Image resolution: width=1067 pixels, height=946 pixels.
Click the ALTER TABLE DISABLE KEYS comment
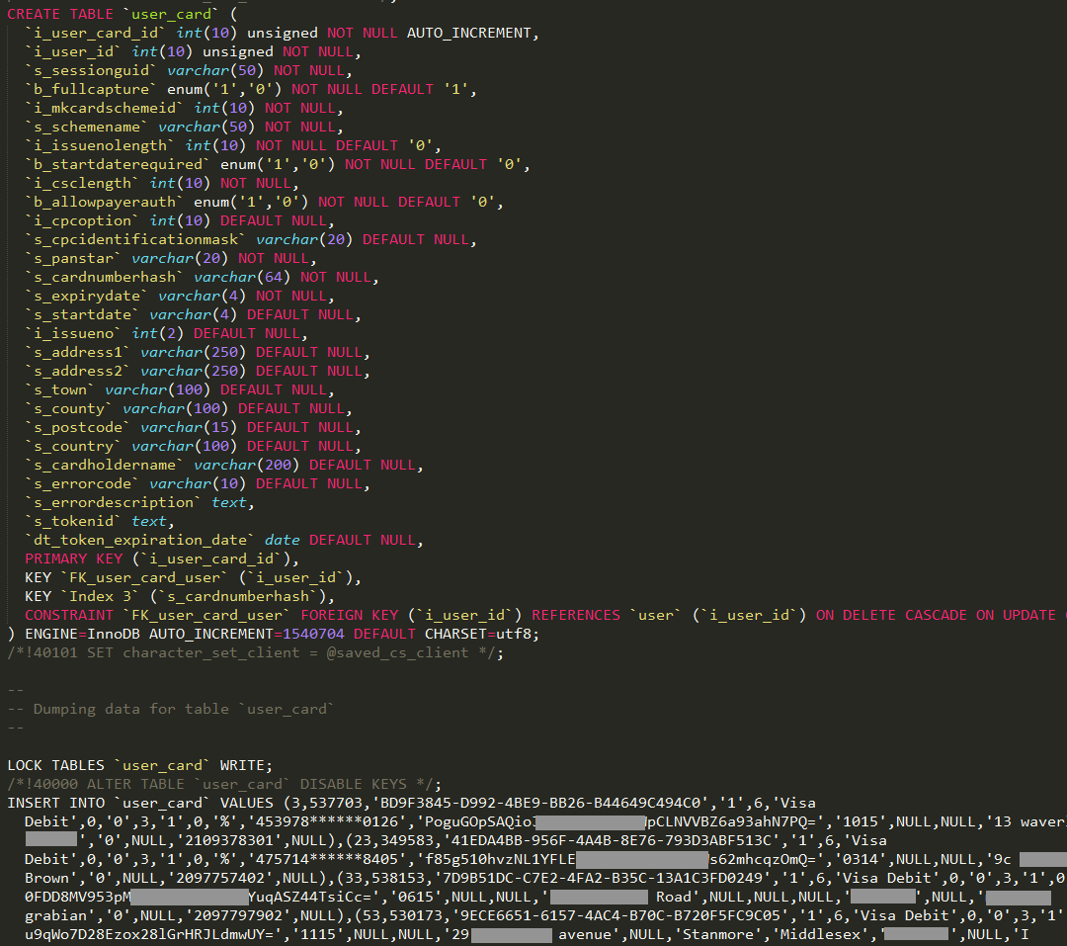[x=224, y=784]
